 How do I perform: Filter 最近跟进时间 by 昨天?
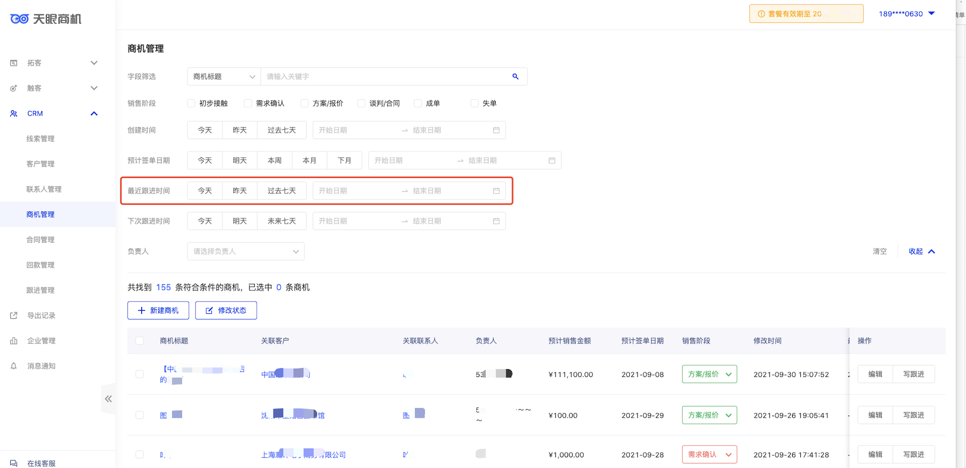[239, 191]
